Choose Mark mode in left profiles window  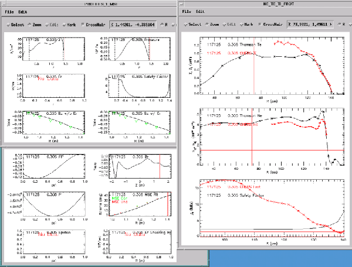coord(69,25)
